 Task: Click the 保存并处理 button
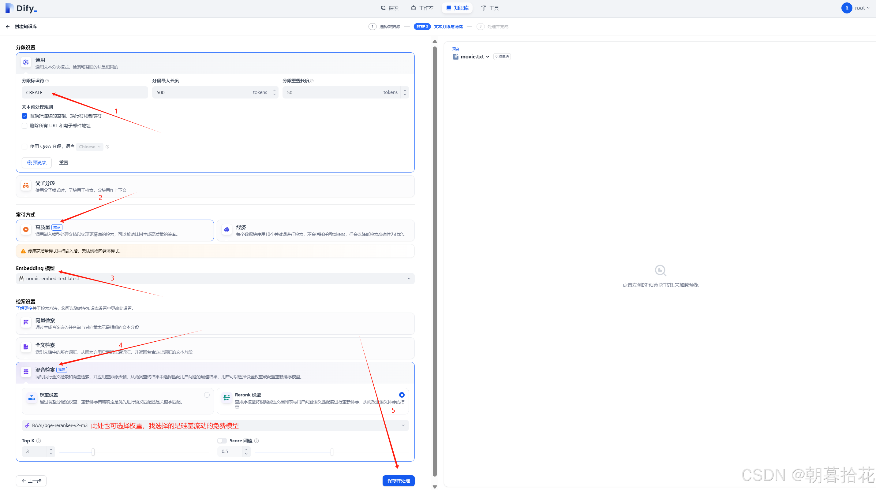[x=398, y=481]
